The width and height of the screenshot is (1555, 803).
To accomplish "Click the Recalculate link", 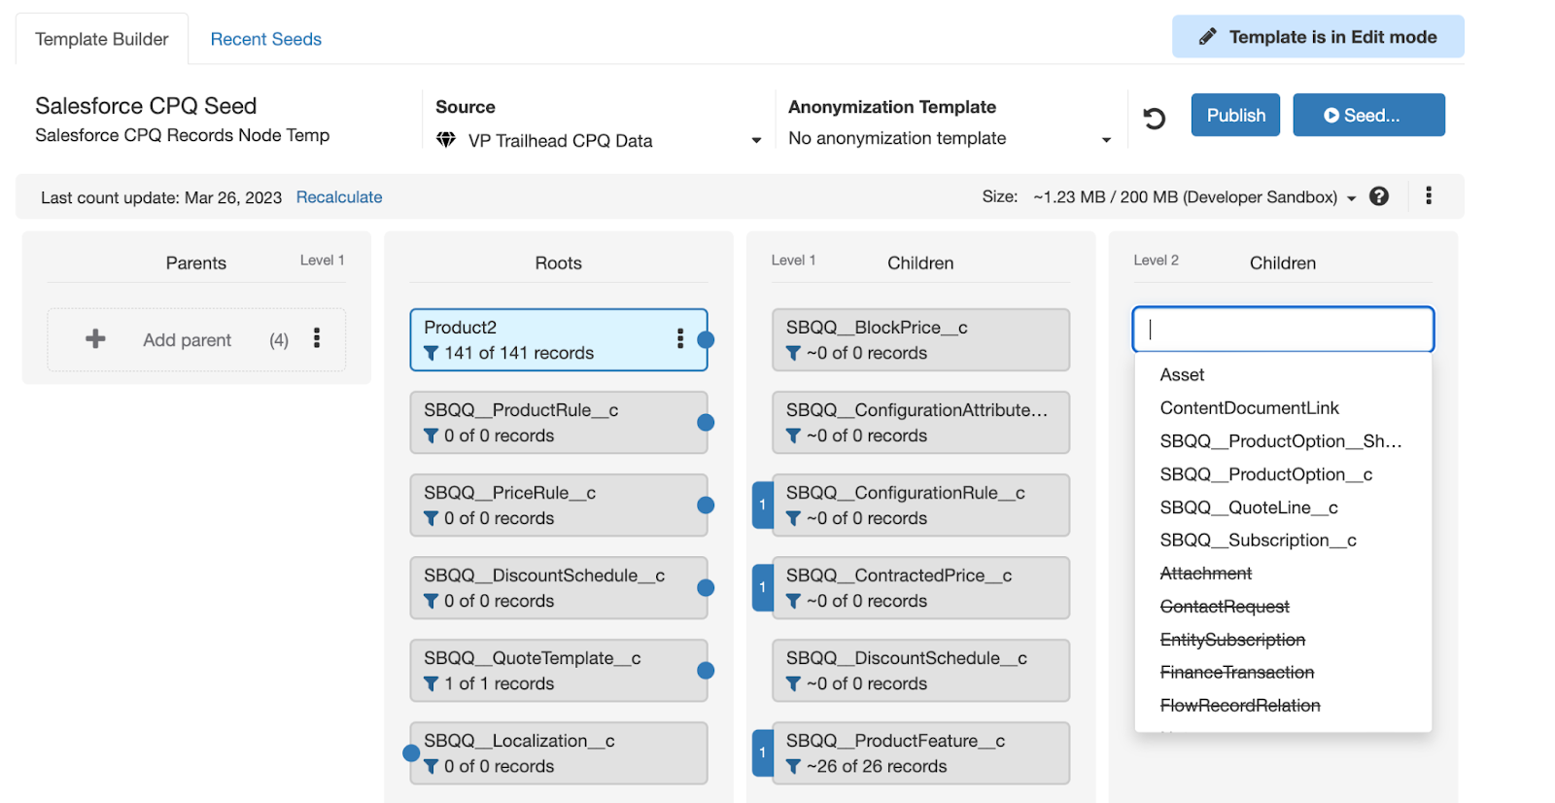I will coord(339,197).
